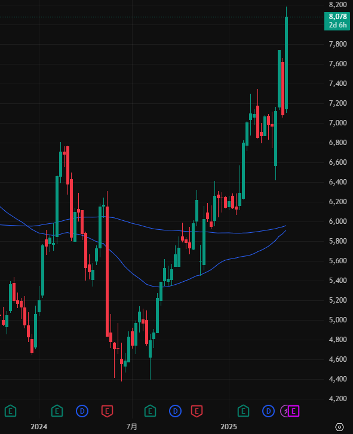Click the purple lightning event marker

pyautogui.click(x=285, y=411)
